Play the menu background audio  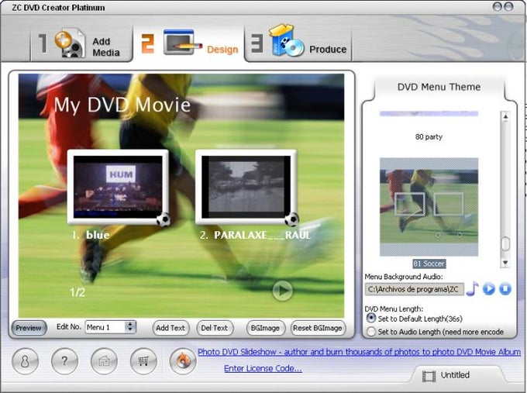pos(489,289)
